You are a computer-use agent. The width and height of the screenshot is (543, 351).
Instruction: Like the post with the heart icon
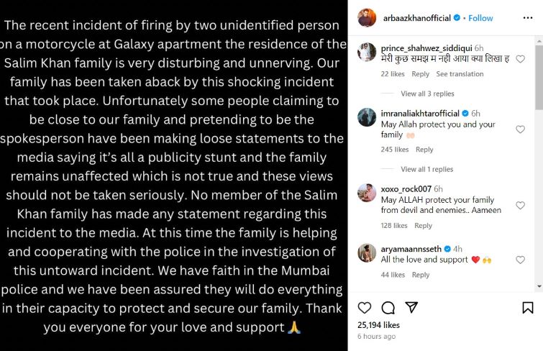[365, 308]
